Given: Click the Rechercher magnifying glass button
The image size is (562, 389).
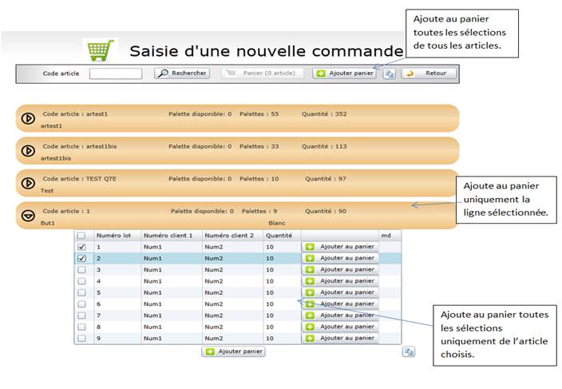Looking at the screenshot, I should (182, 73).
